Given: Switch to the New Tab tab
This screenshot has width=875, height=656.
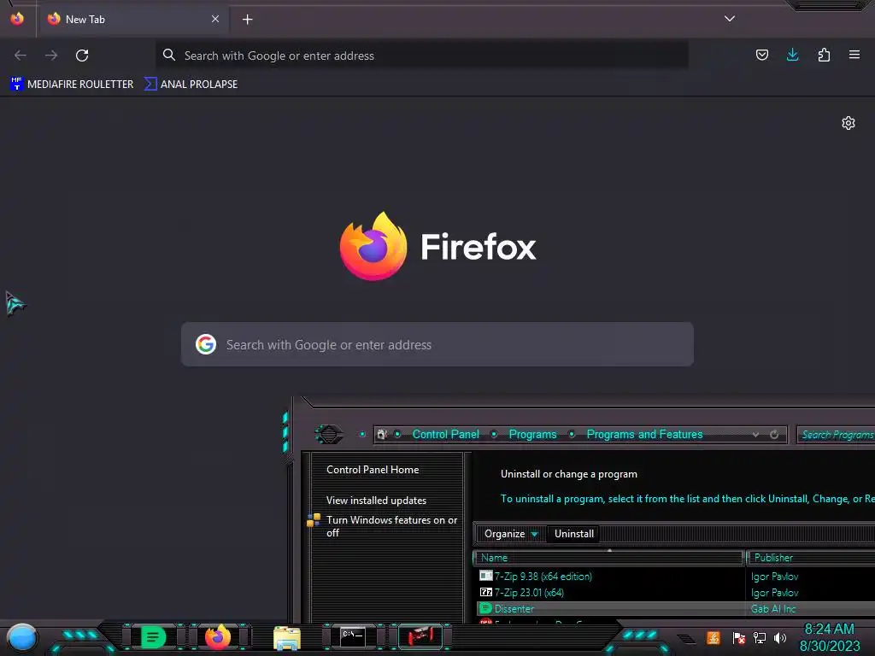Looking at the screenshot, I should (133, 19).
